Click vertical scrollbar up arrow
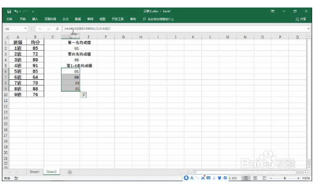314x184 pixels. pyautogui.click(x=309, y=37)
